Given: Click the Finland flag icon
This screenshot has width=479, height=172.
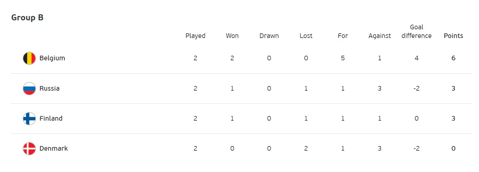Looking at the screenshot, I should click(29, 119).
